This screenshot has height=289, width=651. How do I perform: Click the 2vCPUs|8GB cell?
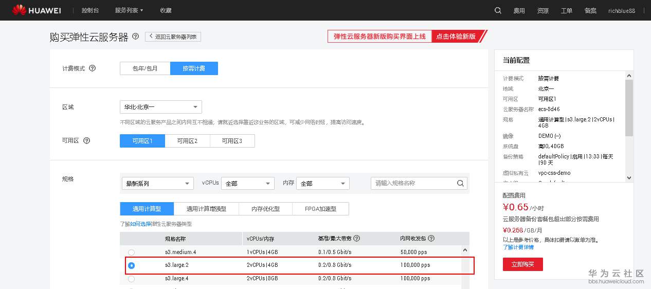point(262,279)
